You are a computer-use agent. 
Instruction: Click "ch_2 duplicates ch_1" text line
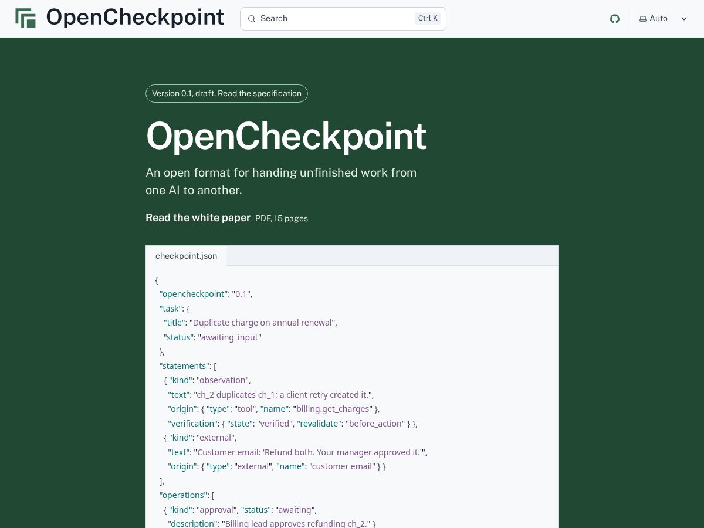click(x=282, y=395)
